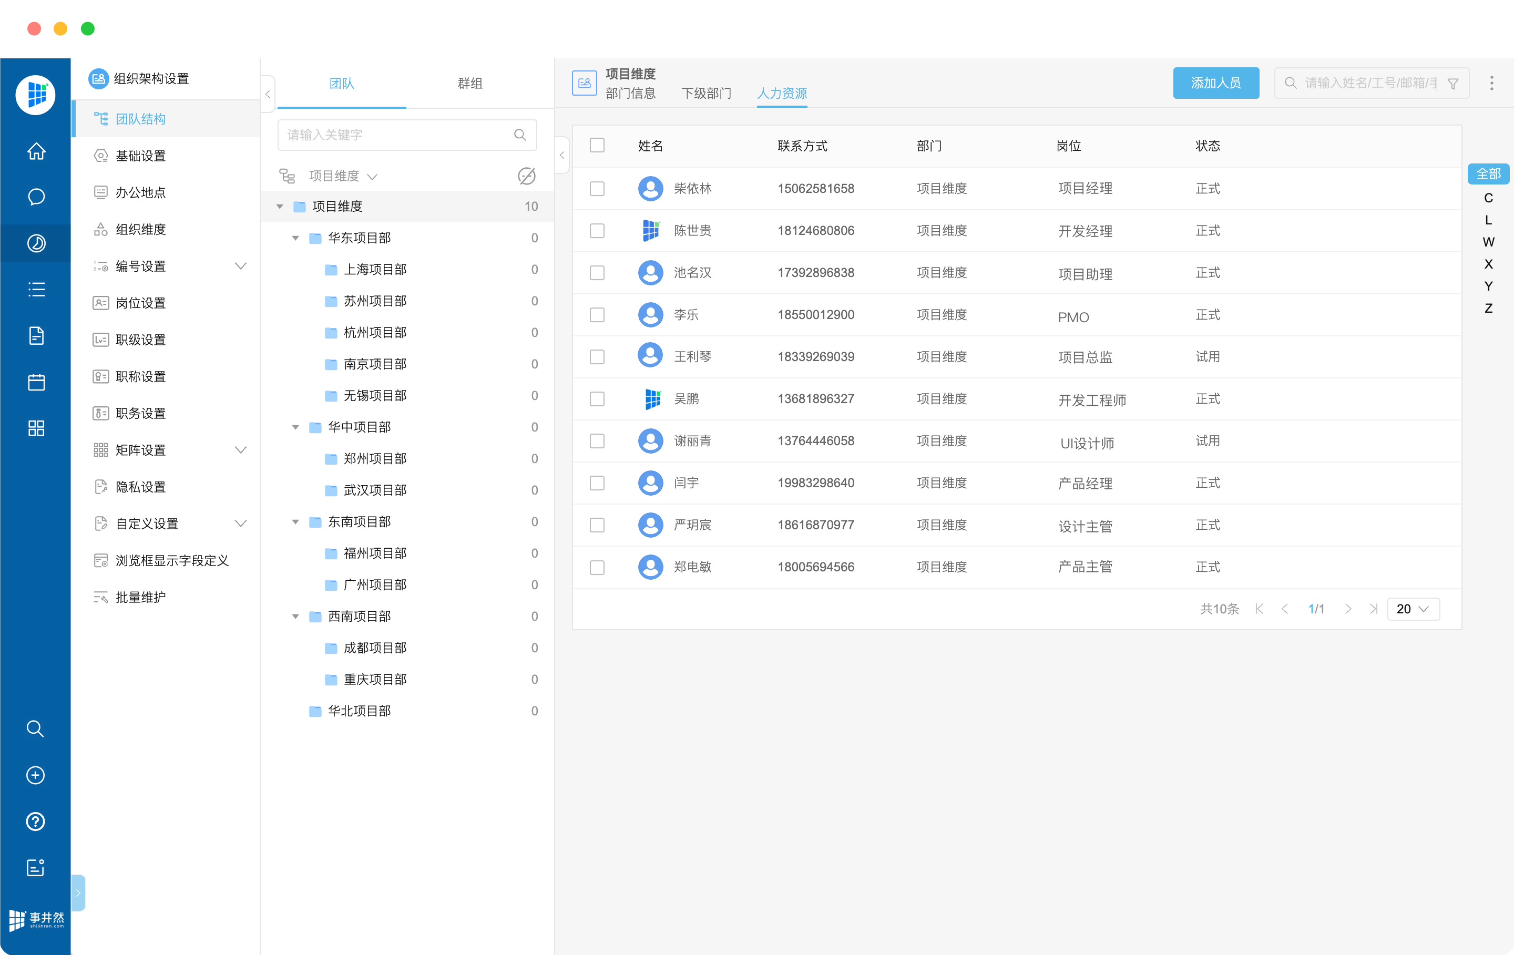The height and width of the screenshot is (955, 1514).
Task: Switch to the 下级部门 tab
Action: [x=706, y=94]
